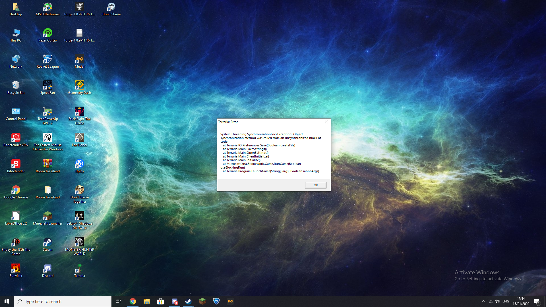Select the Room for island folder icon
The height and width of the screenshot is (307, 546).
click(x=48, y=192)
